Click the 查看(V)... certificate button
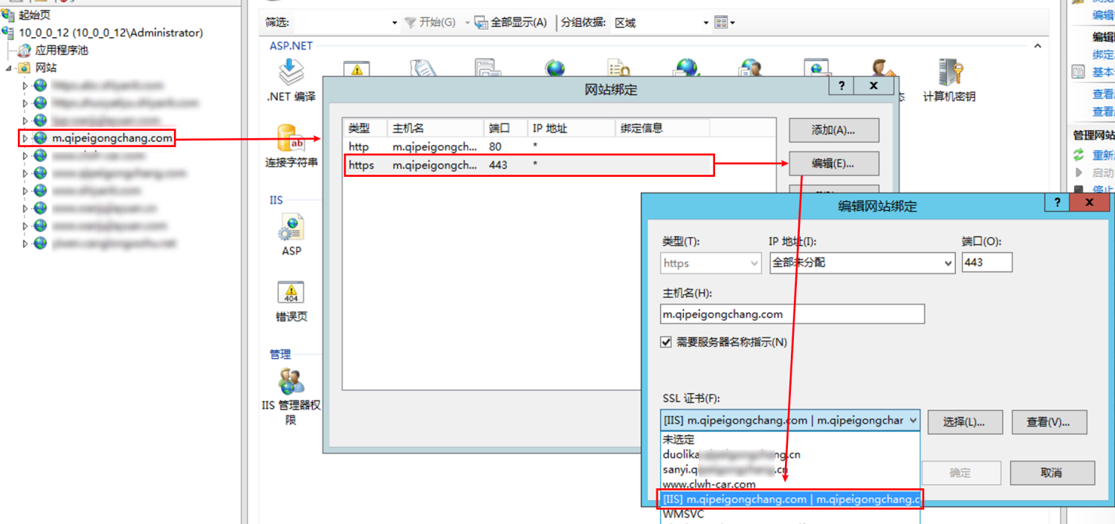The image size is (1115, 524). (x=1048, y=422)
